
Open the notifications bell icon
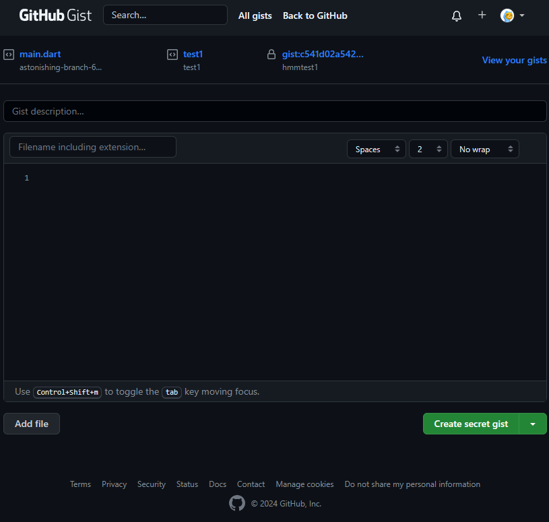click(457, 15)
